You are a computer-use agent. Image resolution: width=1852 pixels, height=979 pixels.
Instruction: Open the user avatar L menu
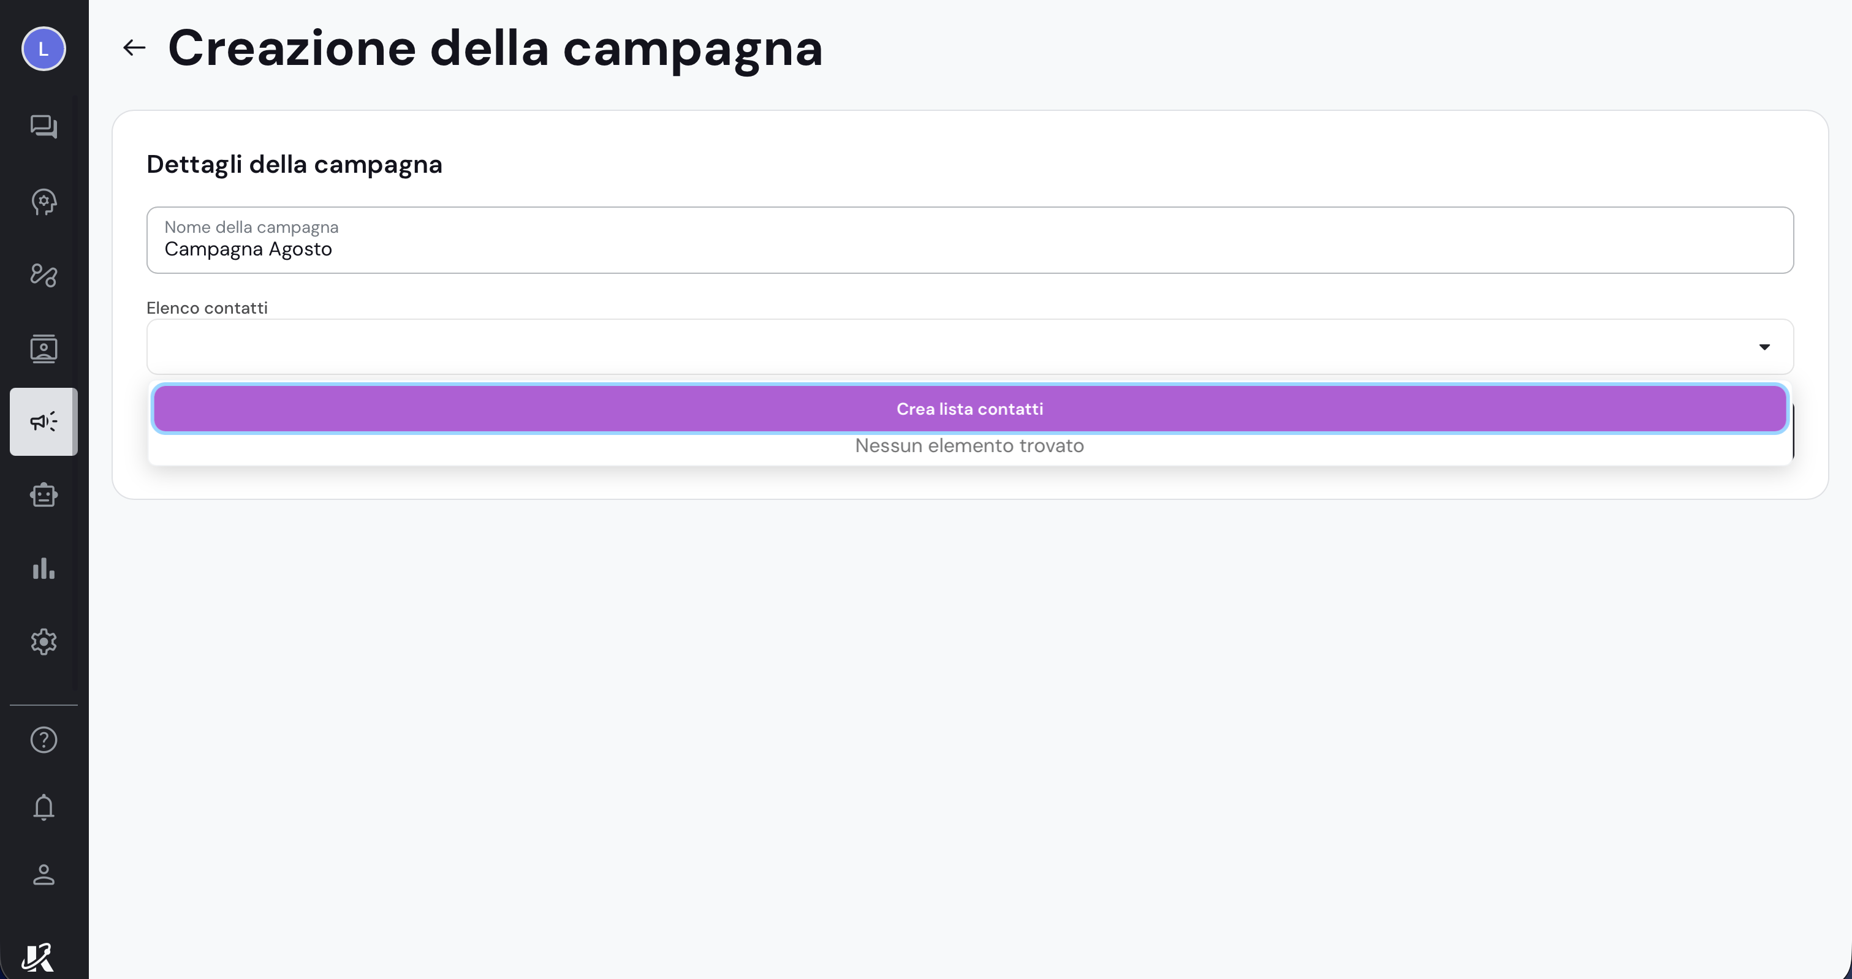click(x=44, y=49)
